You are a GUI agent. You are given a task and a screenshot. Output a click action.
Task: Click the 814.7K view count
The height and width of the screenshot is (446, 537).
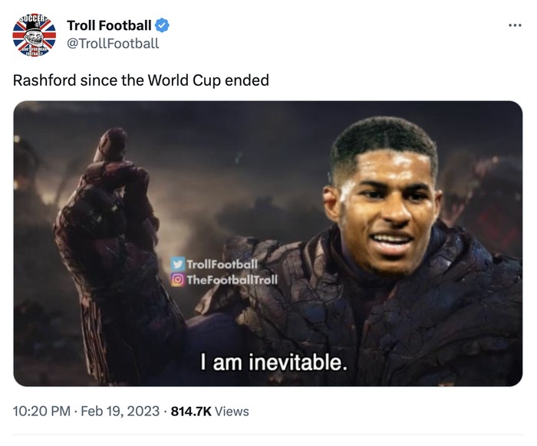(190, 412)
